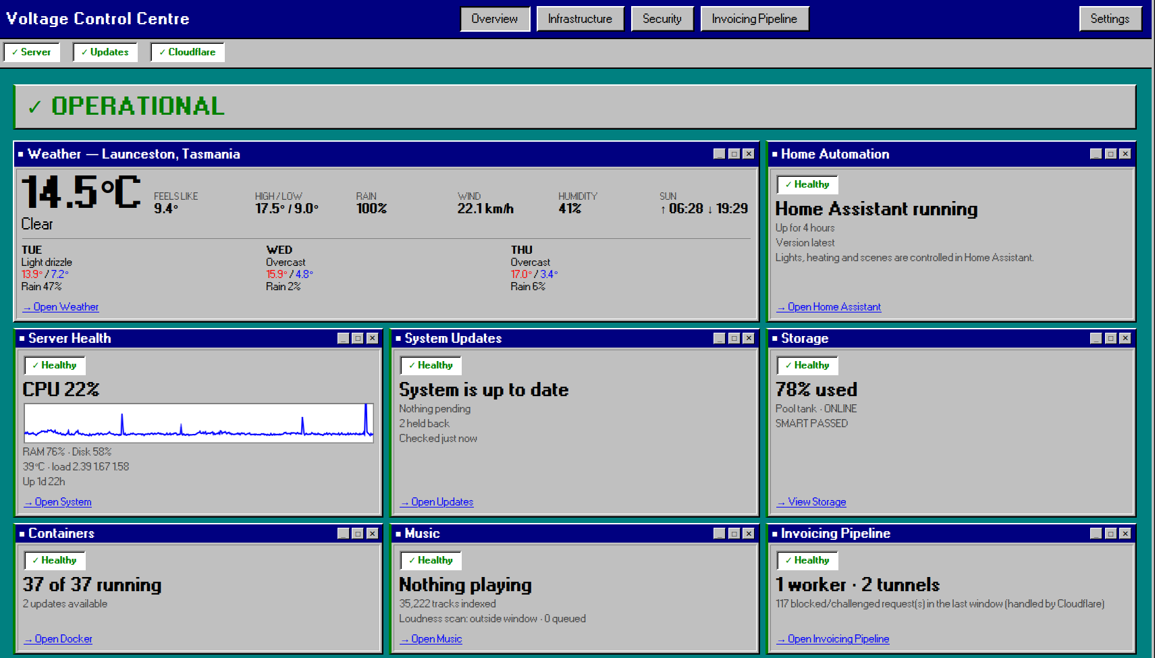1155x658 pixels.
Task: Close the System Updates panel
Action: tap(749, 338)
